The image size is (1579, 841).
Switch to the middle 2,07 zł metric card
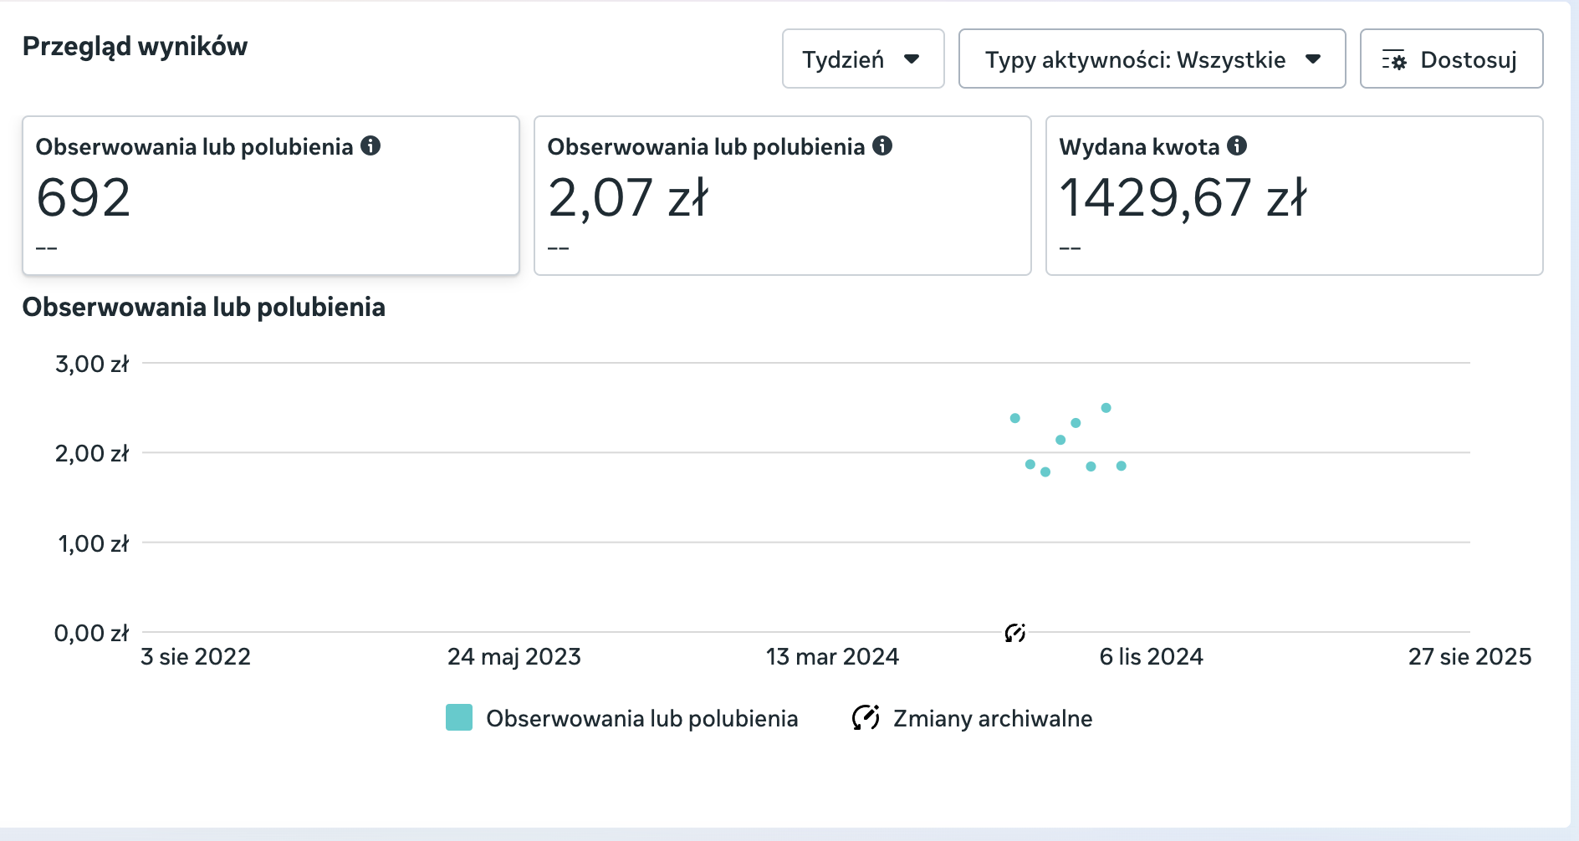(782, 194)
